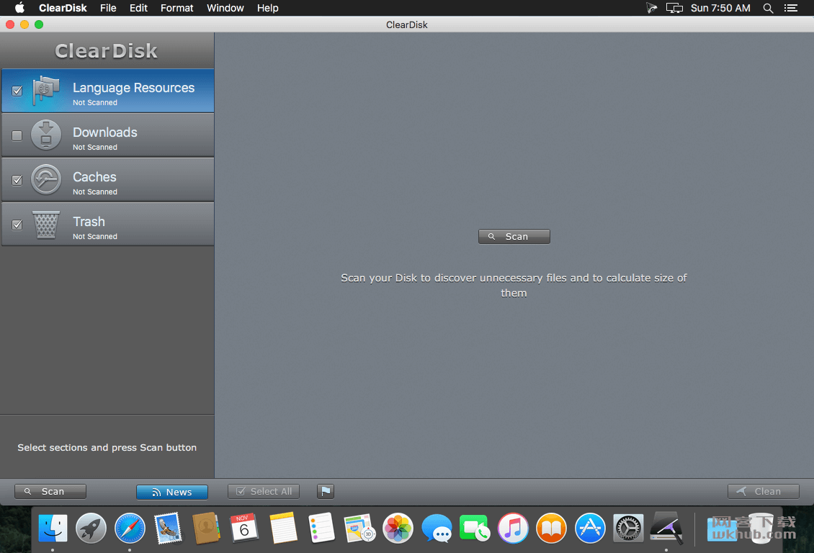
Task: Select the Trash bin section icon
Action: click(x=45, y=225)
